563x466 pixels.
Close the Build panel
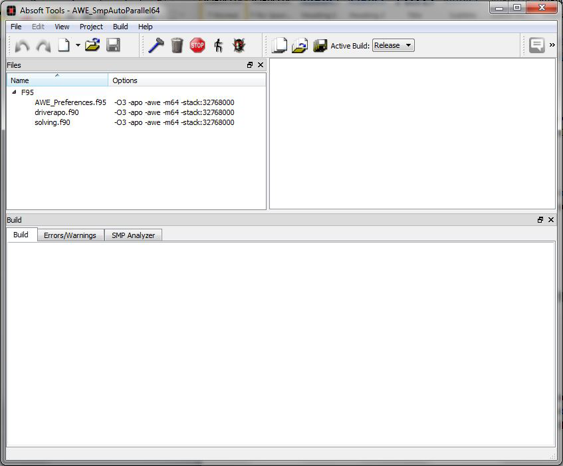pyautogui.click(x=551, y=220)
